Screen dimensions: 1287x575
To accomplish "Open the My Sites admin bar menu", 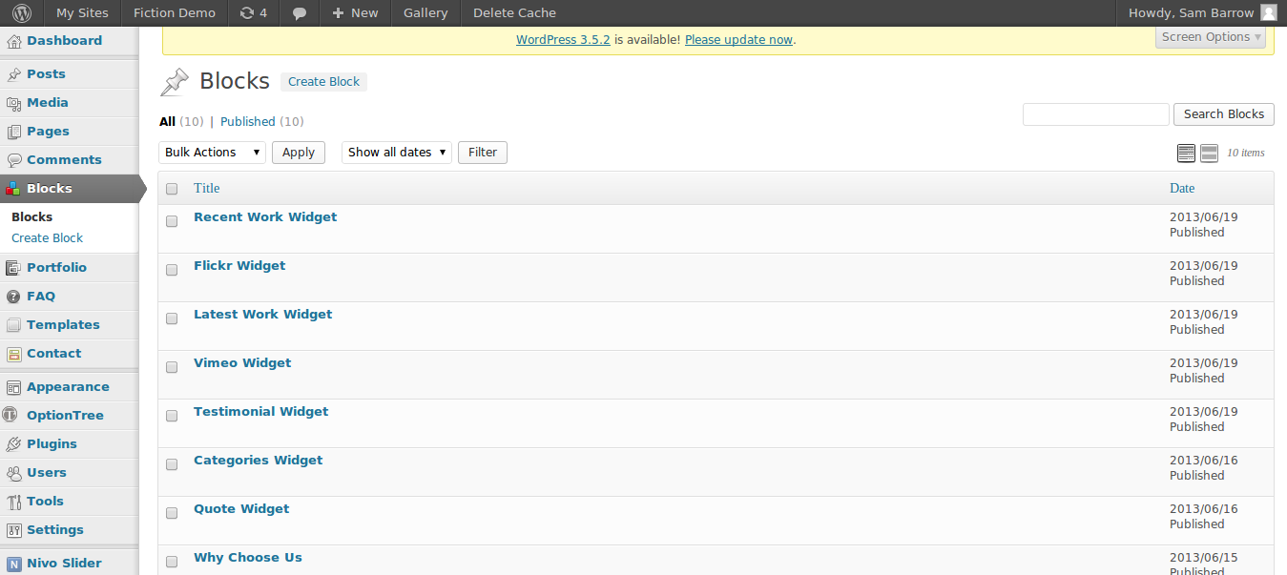I will [x=82, y=12].
